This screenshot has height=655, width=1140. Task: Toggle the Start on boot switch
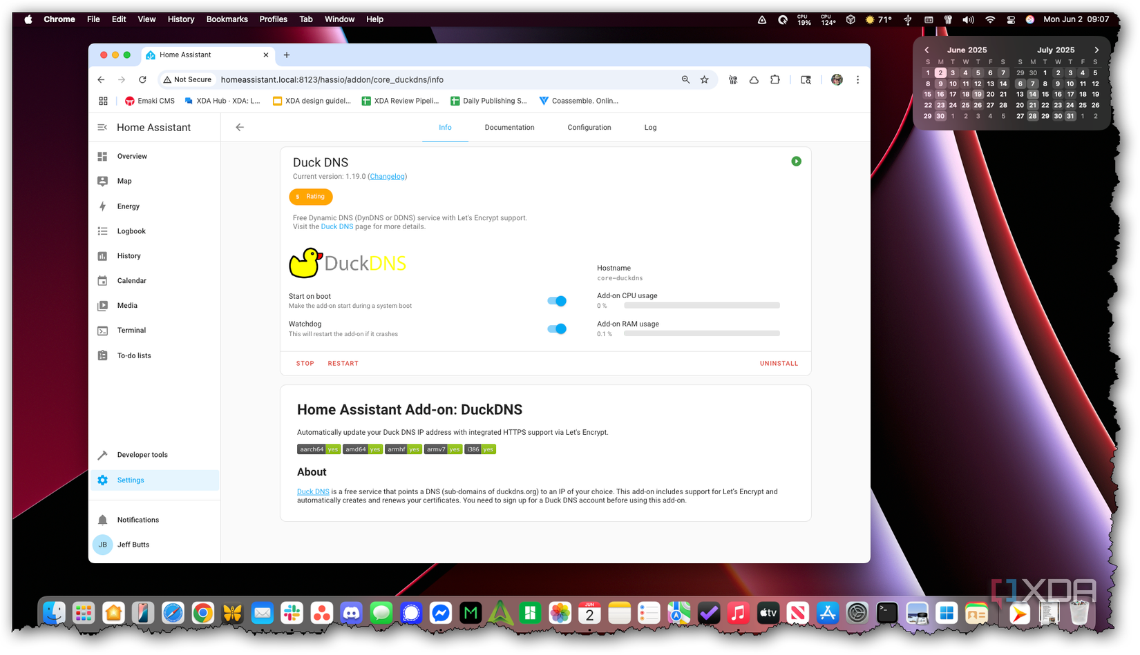(x=556, y=301)
